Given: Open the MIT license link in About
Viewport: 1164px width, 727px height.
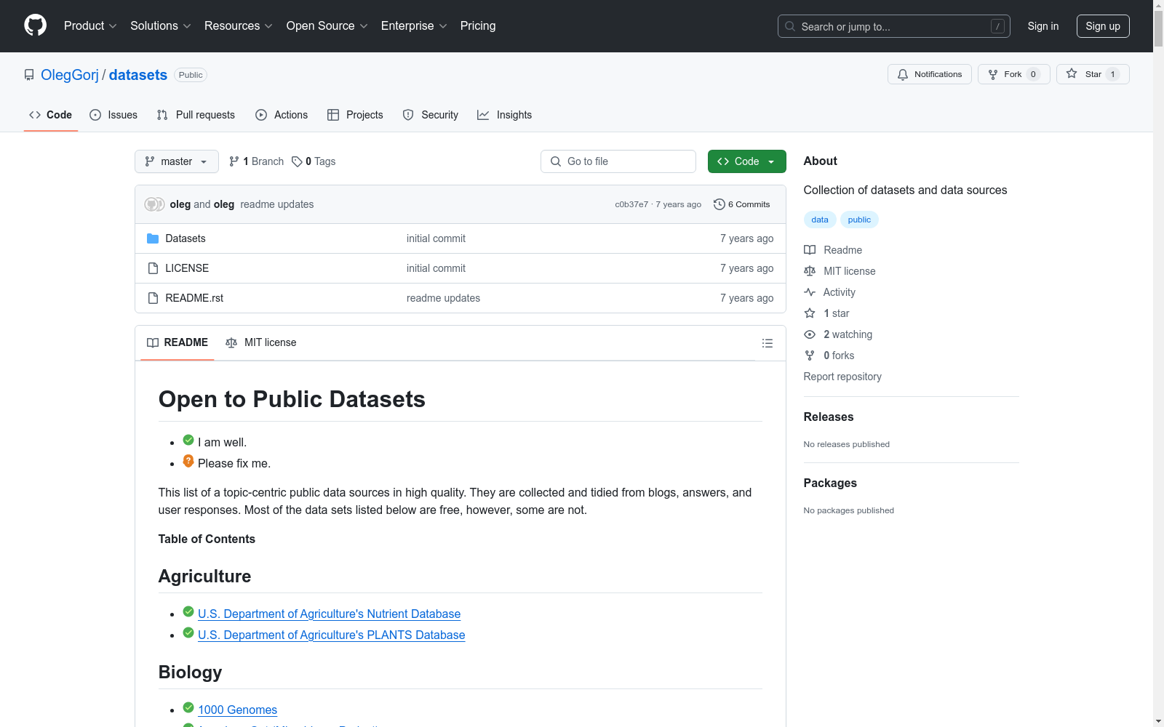Looking at the screenshot, I should pyautogui.click(x=840, y=271).
